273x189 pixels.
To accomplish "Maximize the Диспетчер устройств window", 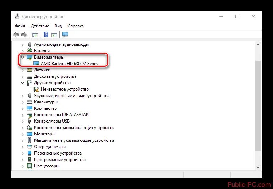I will pos(237,16).
